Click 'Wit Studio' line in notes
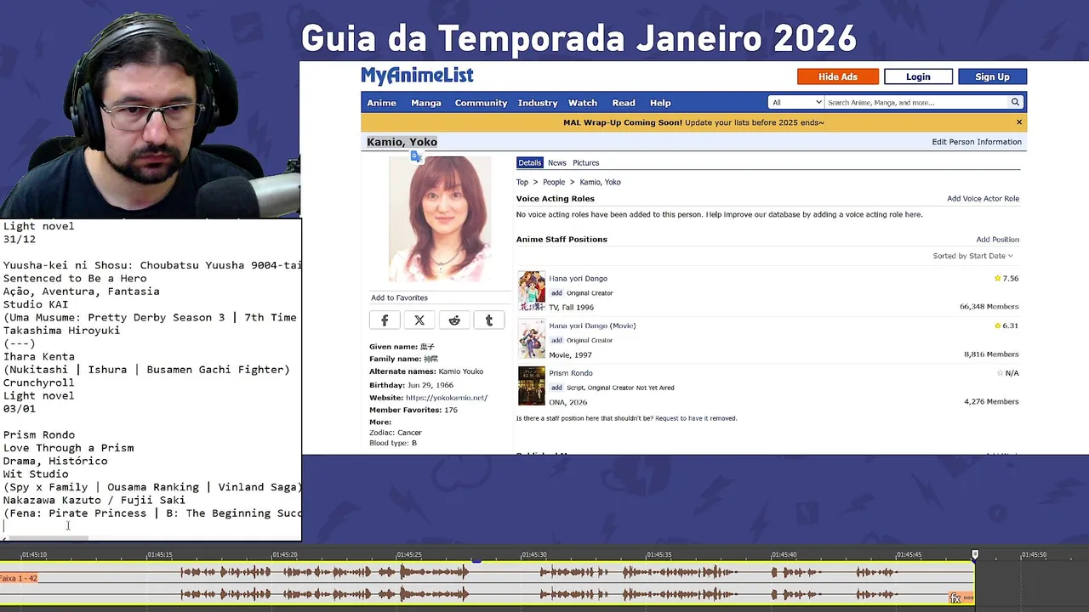Screen dimensions: 1089x612 pos(36,473)
